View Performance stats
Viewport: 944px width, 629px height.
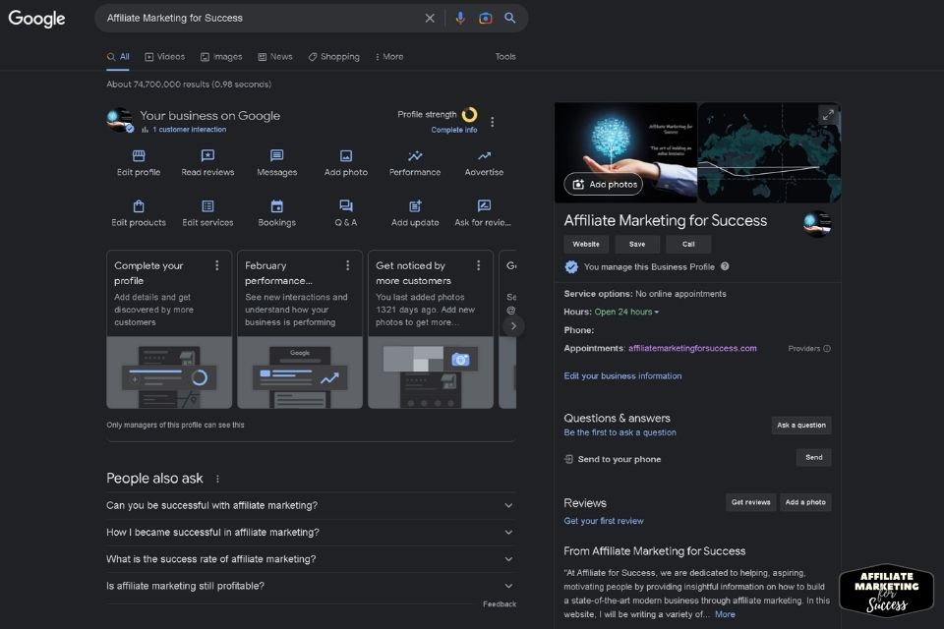tap(415, 163)
